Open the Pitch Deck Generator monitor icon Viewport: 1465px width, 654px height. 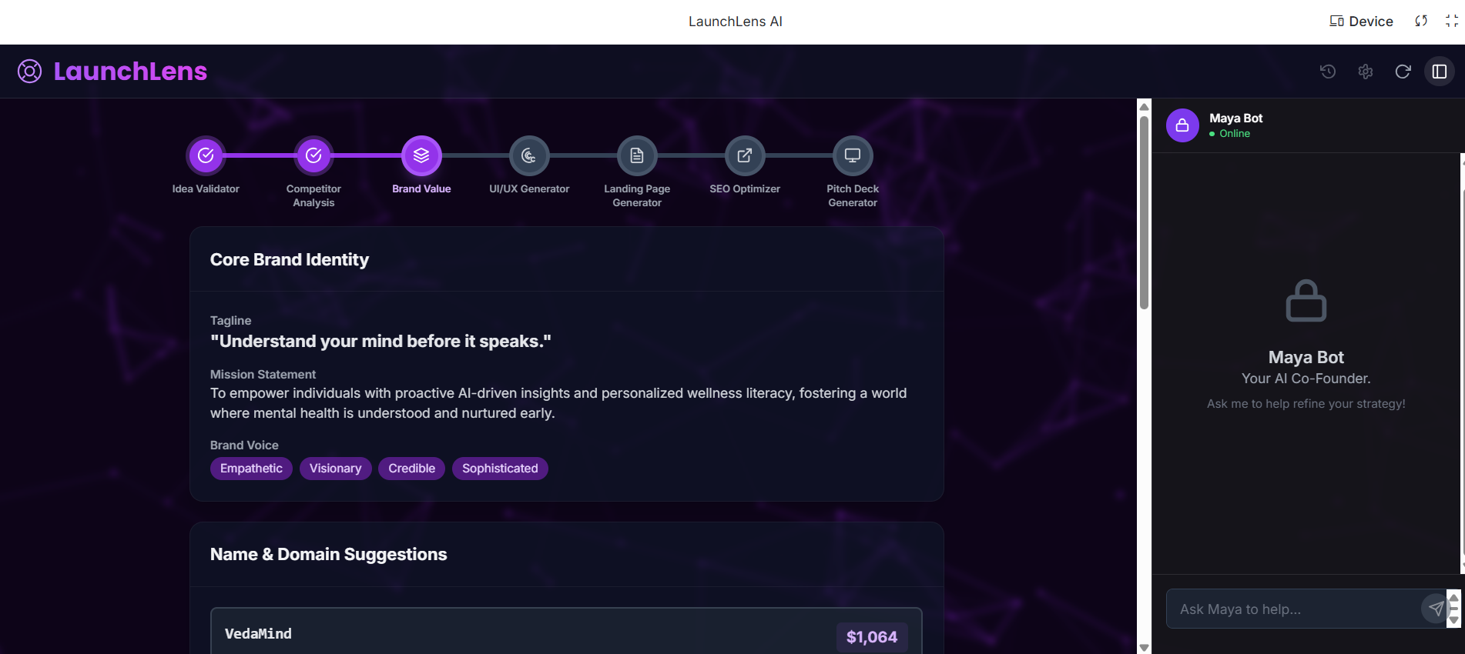(x=853, y=155)
